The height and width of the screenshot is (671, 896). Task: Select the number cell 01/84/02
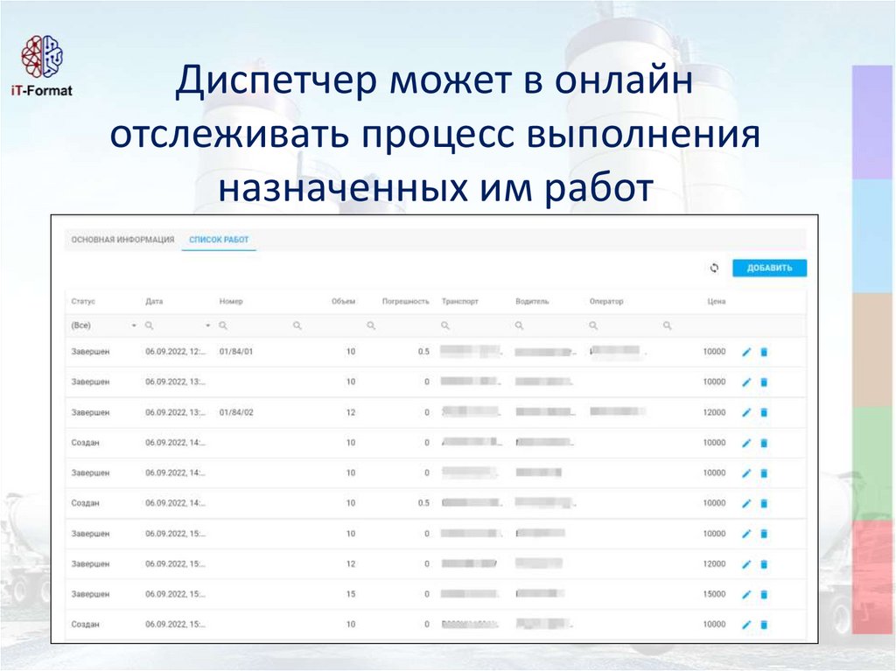pos(236,412)
